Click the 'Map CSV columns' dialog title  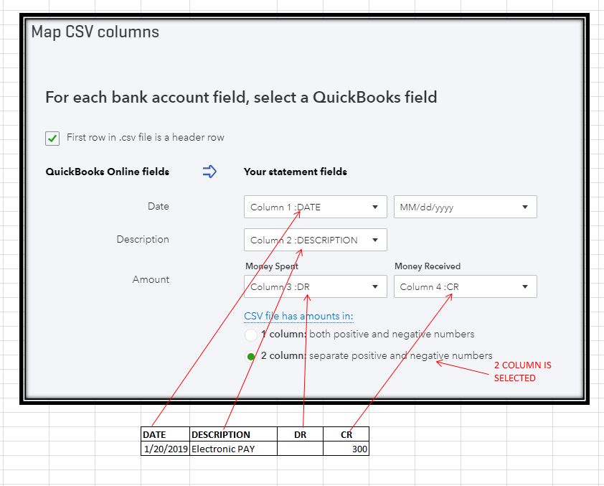(93, 32)
